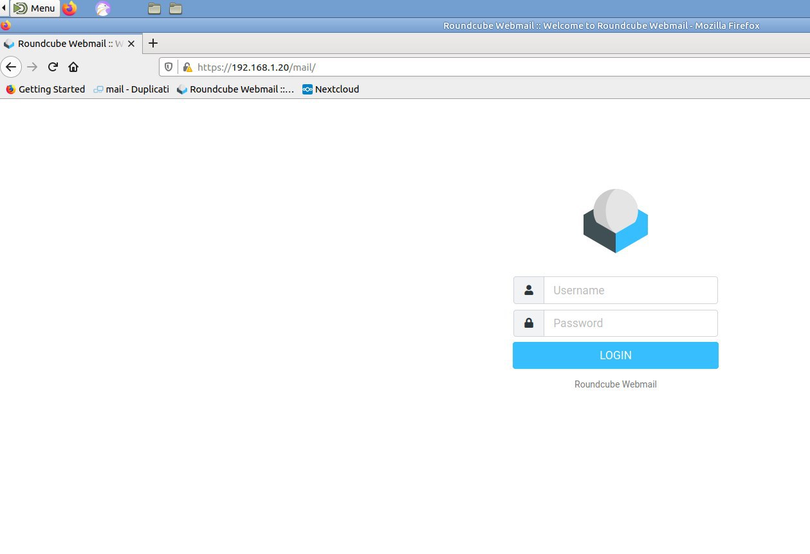Click the Roundcube cube logo
Image resolution: width=810 pixels, height=554 pixels.
tap(616, 220)
